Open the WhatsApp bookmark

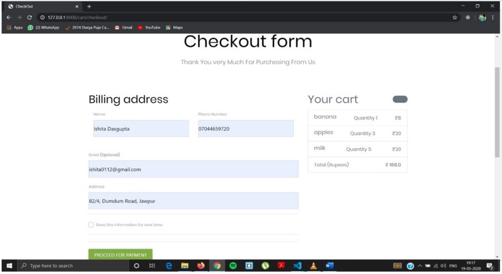coord(44,27)
